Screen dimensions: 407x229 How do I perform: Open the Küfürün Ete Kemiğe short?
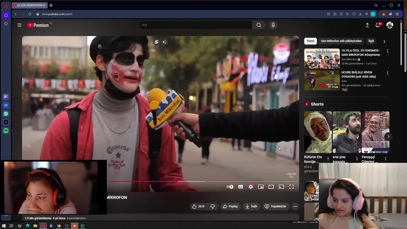point(318,132)
